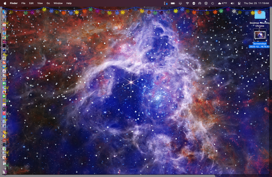
Task: Open Finder from the Dock
Action: pos(4,12)
